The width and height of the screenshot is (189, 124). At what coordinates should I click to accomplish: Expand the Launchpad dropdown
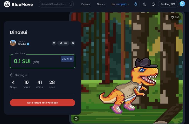pos(120,4)
